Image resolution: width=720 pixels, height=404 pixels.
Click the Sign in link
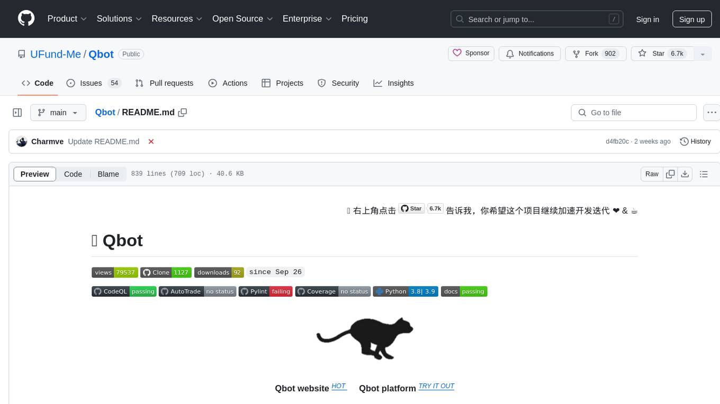(x=647, y=19)
